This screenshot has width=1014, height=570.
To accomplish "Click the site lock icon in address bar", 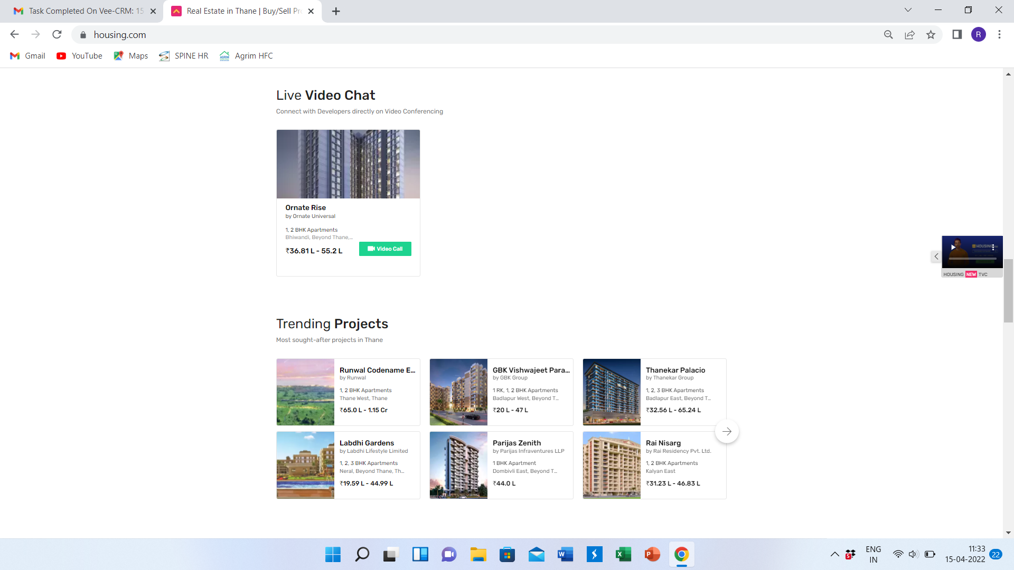I will point(83,35).
